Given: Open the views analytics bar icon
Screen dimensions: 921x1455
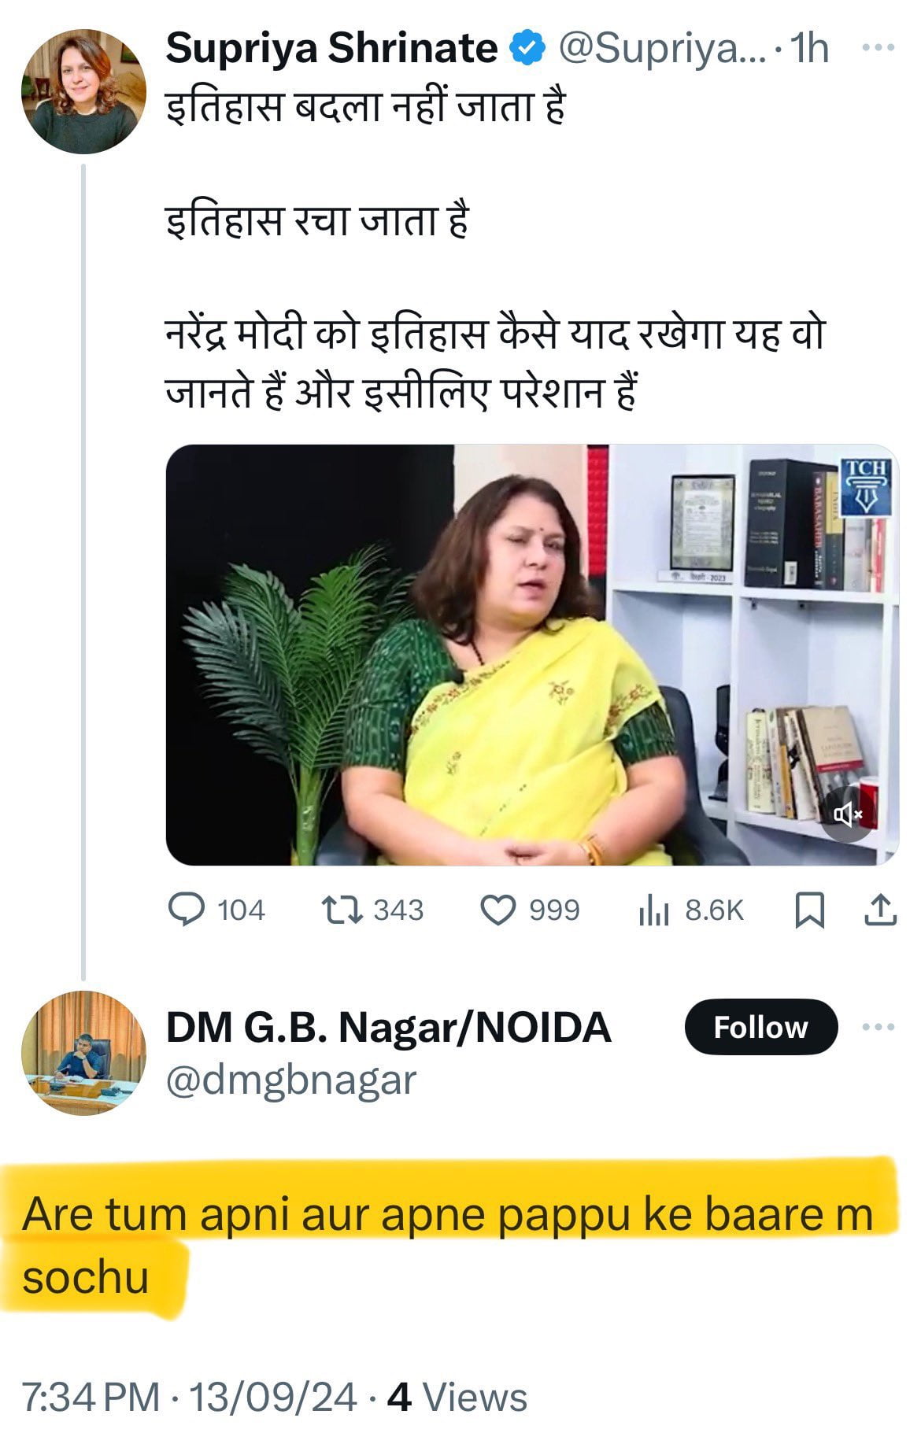Looking at the screenshot, I should 653,910.
